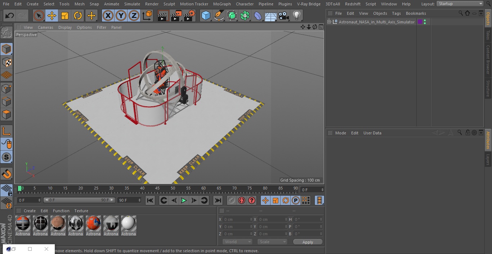Open Objects panel Tags menu

396,13
